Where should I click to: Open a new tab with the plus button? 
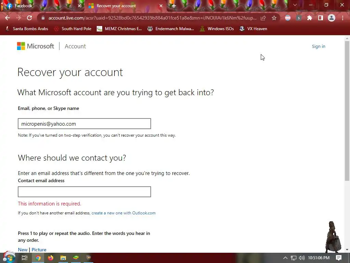point(174,6)
